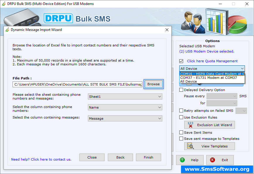Open the Exclusion List Wizard
This screenshot has width=254, height=174.
pos(209,125)
